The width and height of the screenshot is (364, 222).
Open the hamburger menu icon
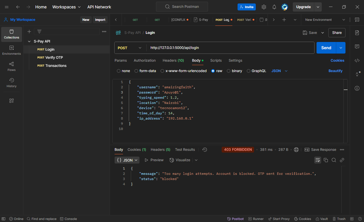pos(7,7)
